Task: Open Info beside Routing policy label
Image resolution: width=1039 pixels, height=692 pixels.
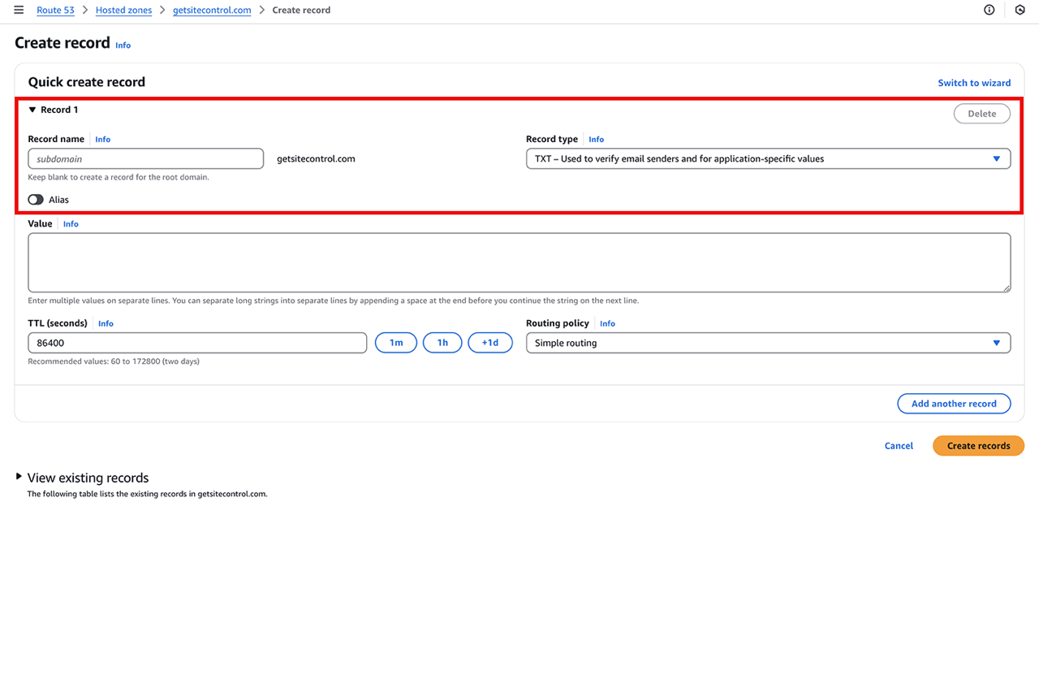Action: coord(607,323)
